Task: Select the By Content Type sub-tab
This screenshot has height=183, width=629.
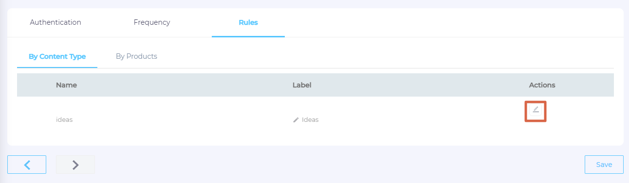Action: (57, 56)
